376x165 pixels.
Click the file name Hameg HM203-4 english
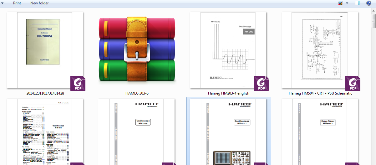[x=228, y=93]
